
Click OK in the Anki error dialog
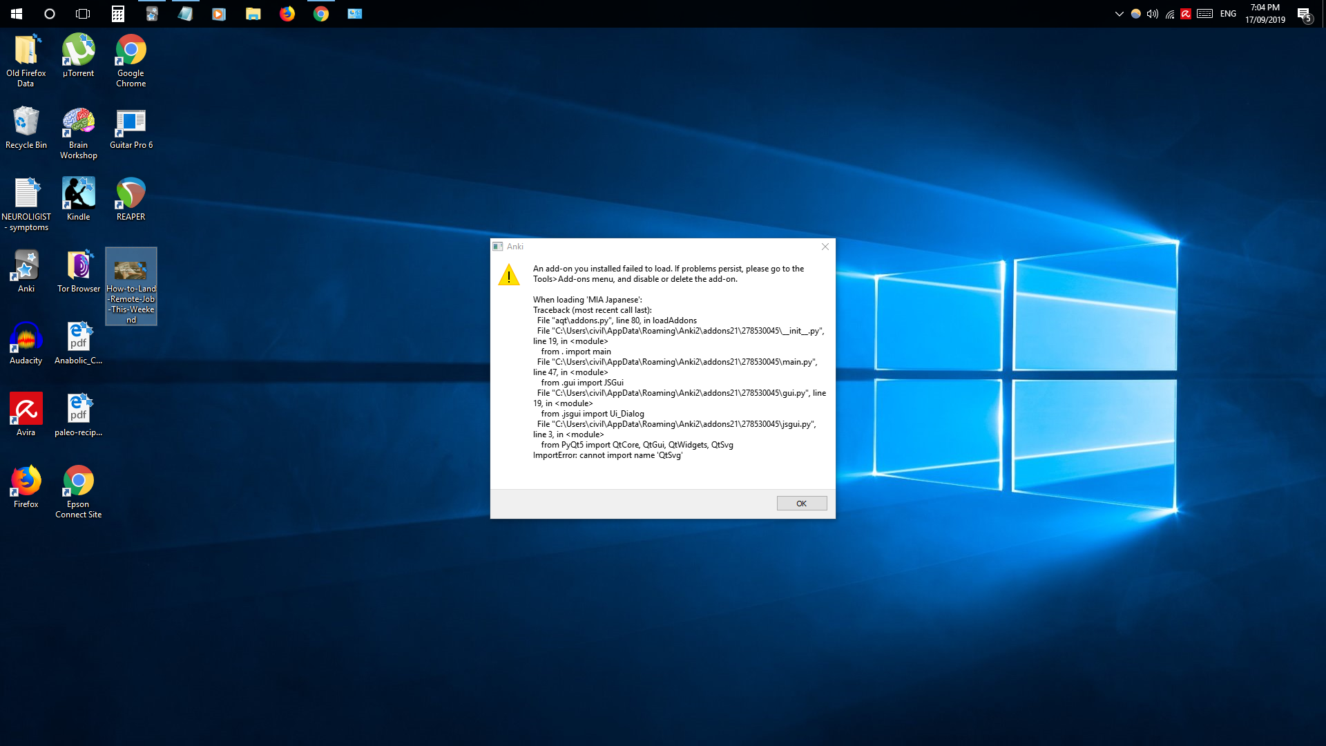(801, 504)
